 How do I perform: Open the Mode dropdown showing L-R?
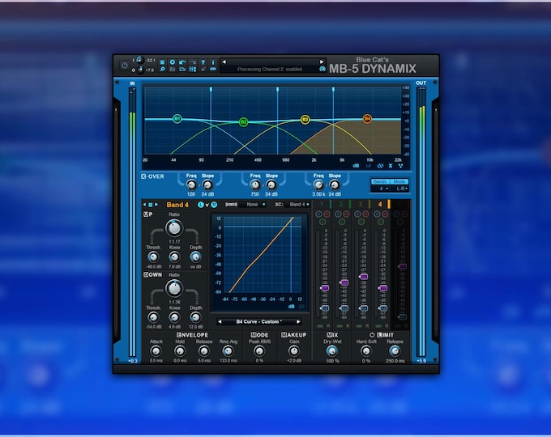click(x=400, y=189)
